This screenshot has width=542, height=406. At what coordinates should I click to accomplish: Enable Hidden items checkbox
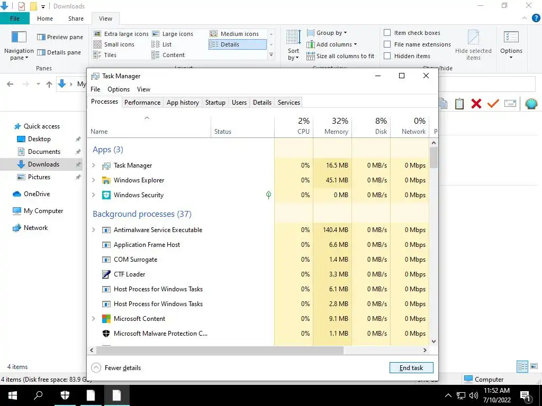point(387,56)
